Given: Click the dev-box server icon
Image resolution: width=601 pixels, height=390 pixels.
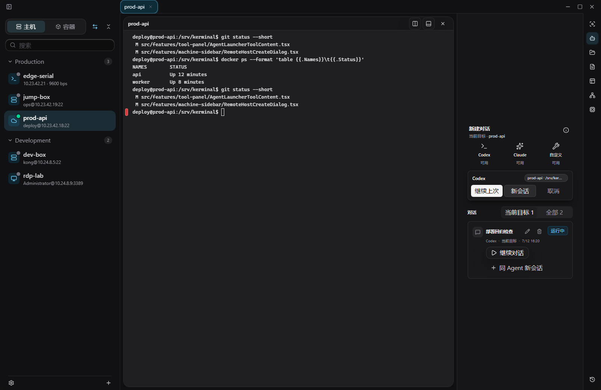Looking at the screenshot, I should coord(14,157).
